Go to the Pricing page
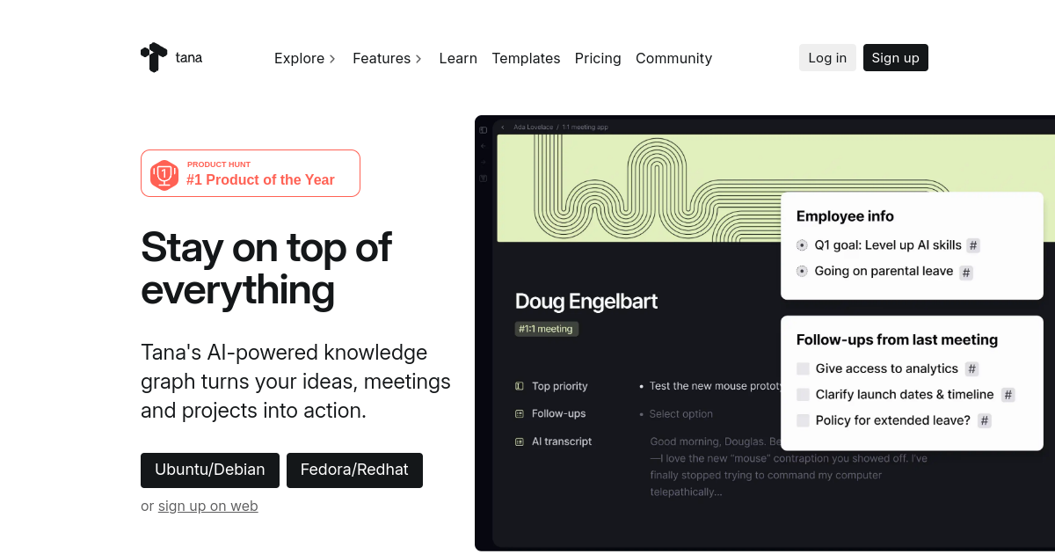This screenshot has height=554, width=1055. [598, 58]
